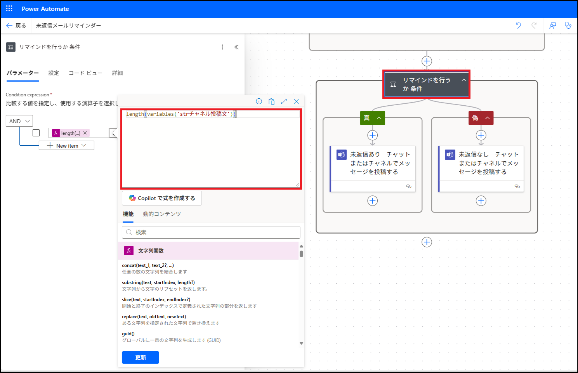Screen dimensions: 578x373
Task: Add a step above the condition block
Action: point(427,61)
